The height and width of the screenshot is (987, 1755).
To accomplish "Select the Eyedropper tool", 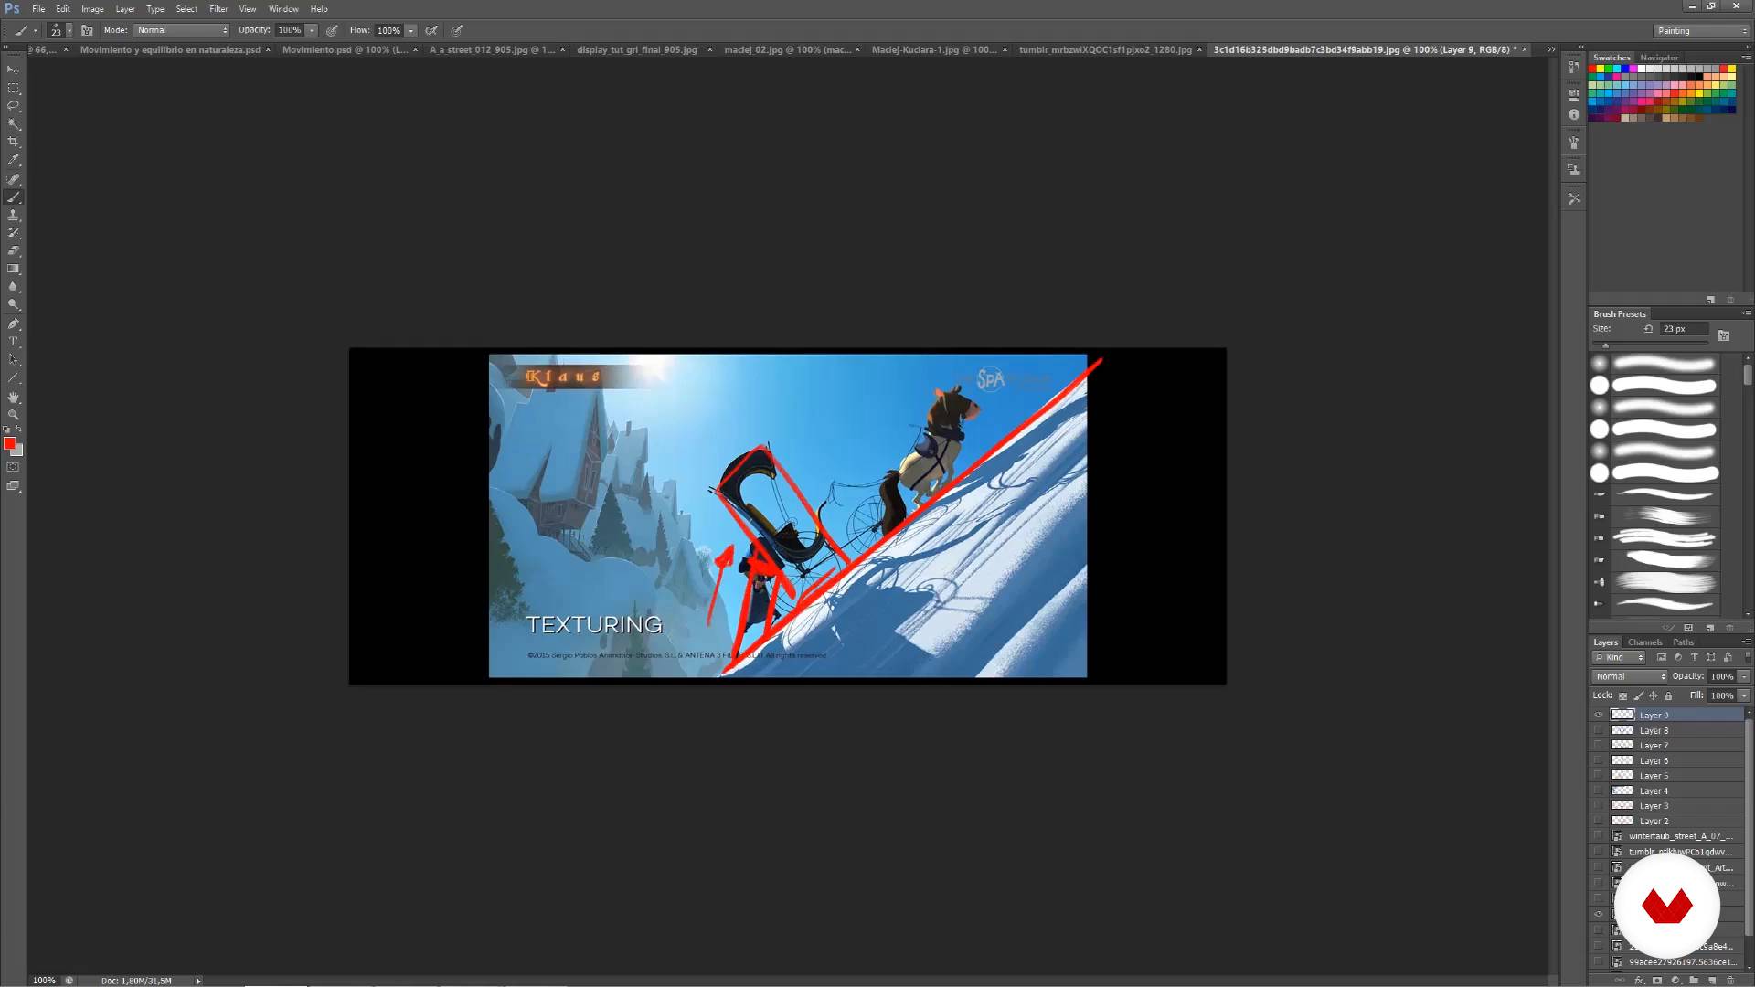I will (x=13, y=160).
